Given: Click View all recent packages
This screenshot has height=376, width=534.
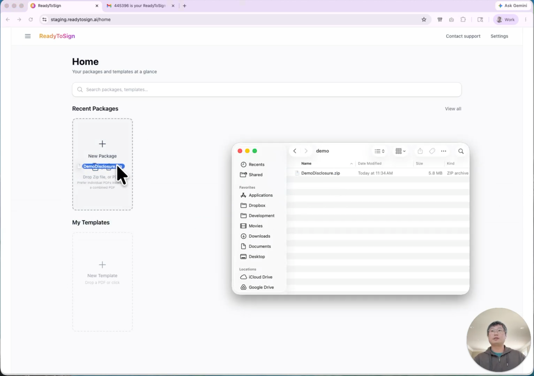Looking at the screenshot, I should tap(453, 109).
